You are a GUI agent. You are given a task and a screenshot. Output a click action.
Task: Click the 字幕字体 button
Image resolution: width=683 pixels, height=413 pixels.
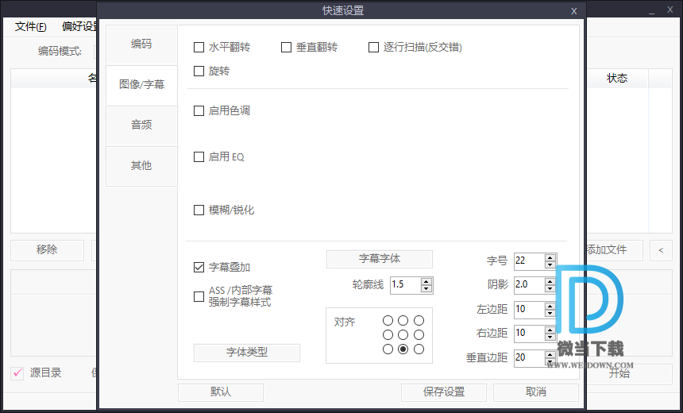(x=380, y=259)
